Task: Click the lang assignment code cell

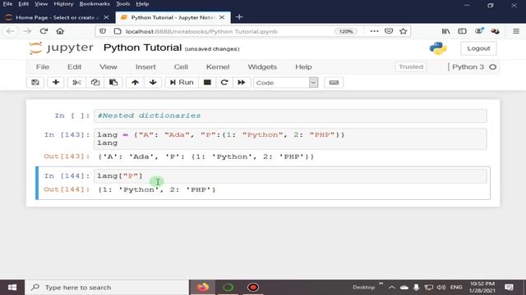Action: (290, 138)
